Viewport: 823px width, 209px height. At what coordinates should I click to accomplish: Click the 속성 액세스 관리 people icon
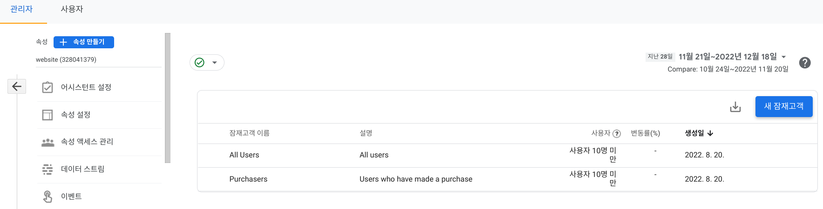coord(48,142)
